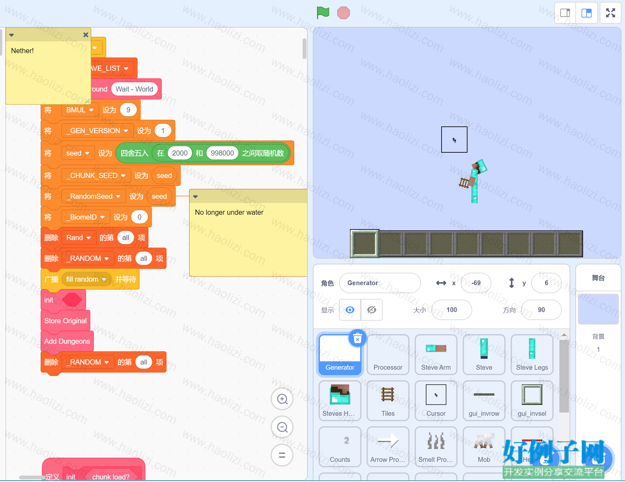Click the _BiomeID value field 0
The height and width of the screenshot is (482, 625).
(140, 217)
